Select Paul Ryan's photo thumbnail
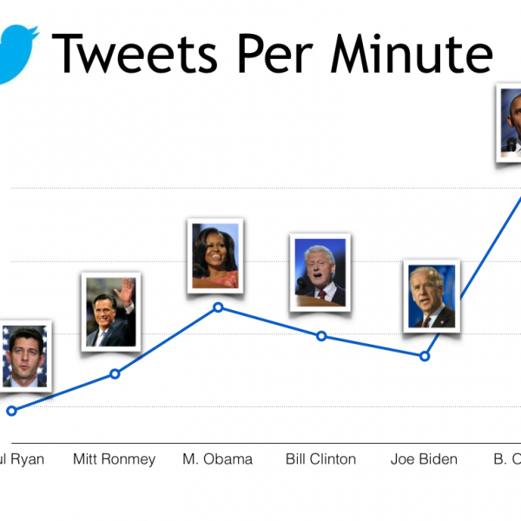 pyautogui.click(x=25, y=357)
